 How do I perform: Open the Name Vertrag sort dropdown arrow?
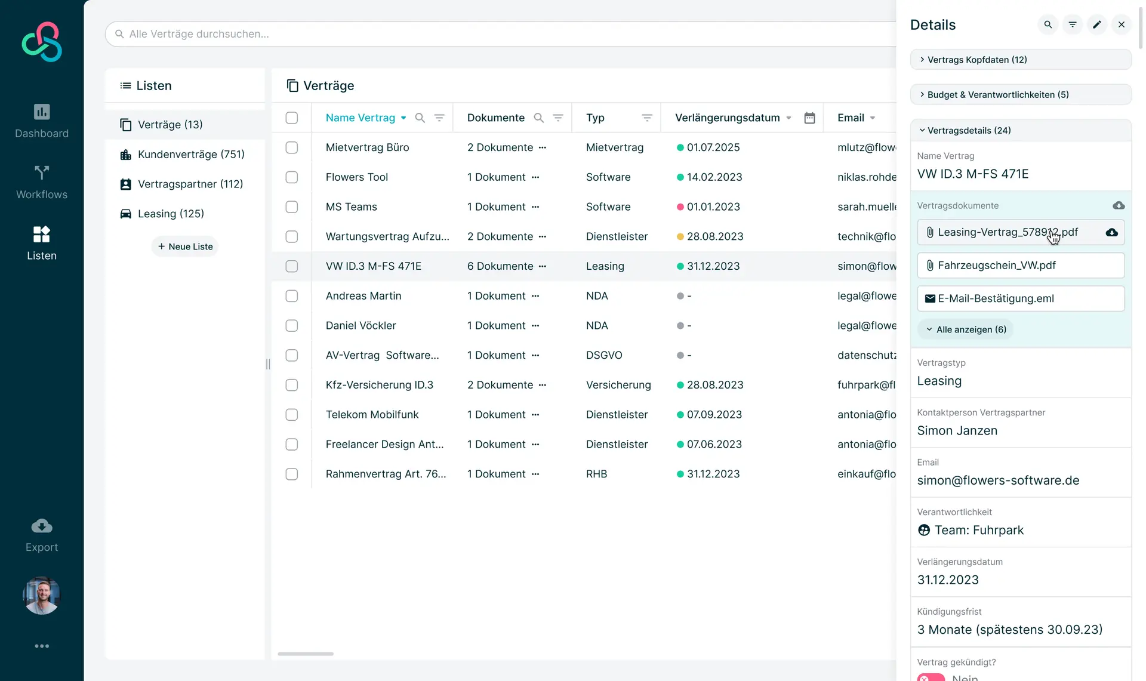click(403, 118)
